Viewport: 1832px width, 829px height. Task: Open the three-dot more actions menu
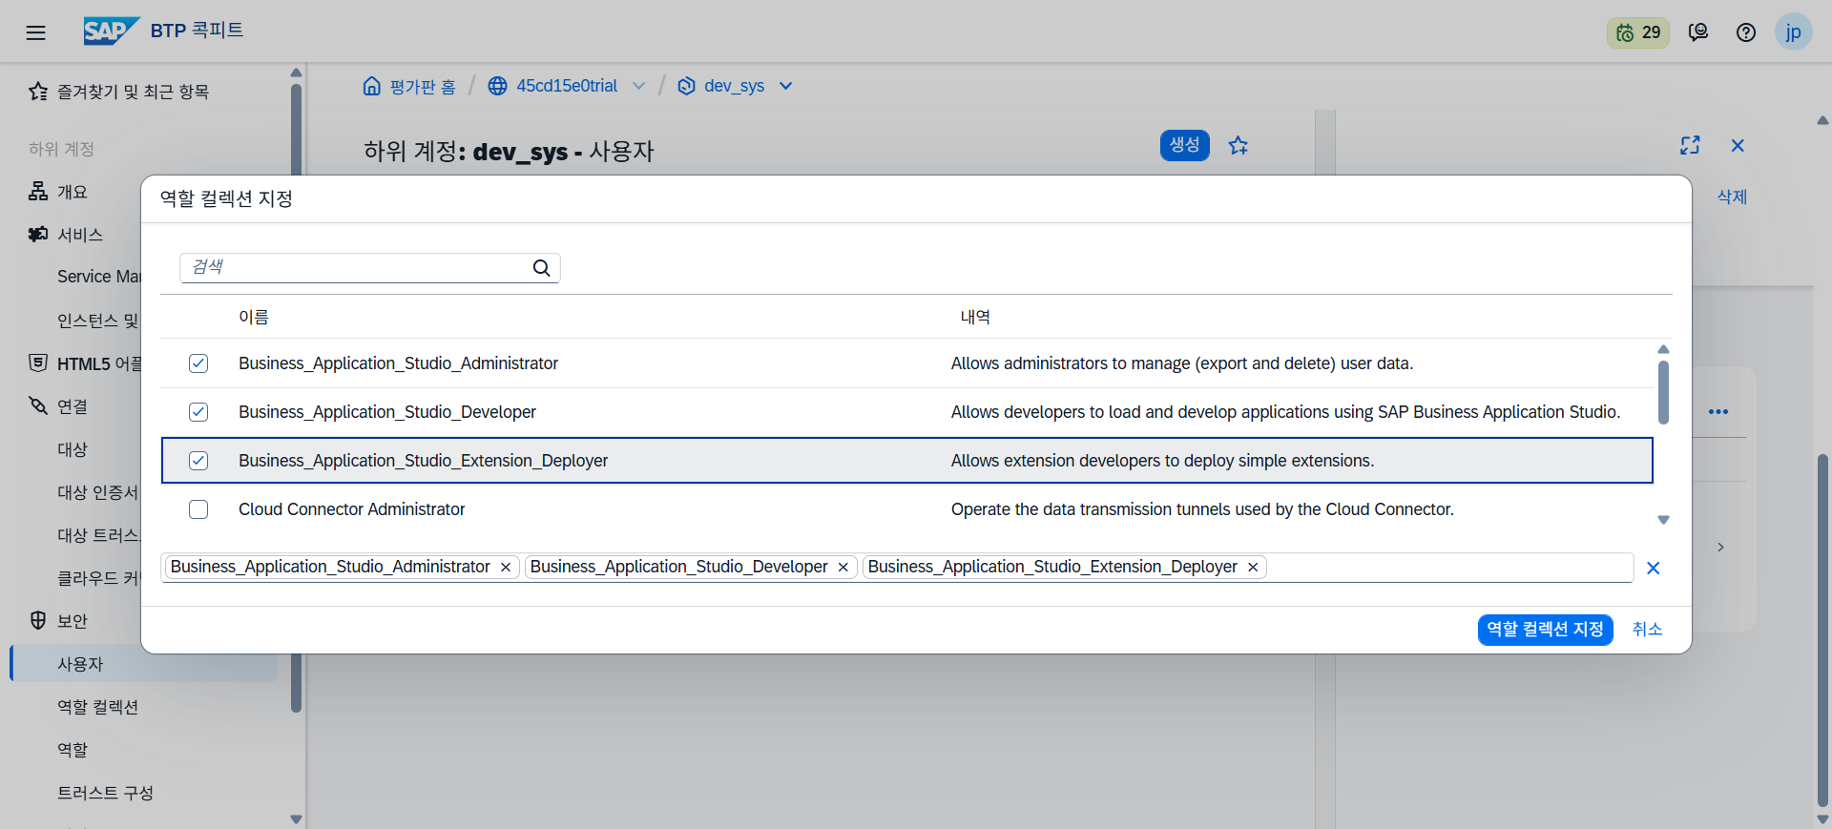pos(1718,412)
